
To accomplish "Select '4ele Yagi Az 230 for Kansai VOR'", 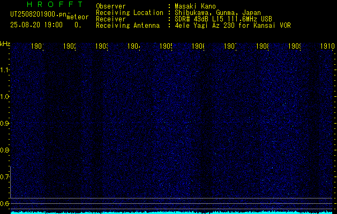I will [233, 26].
